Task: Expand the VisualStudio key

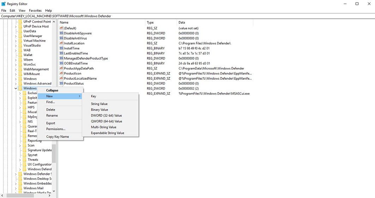Action: point(16,45)
